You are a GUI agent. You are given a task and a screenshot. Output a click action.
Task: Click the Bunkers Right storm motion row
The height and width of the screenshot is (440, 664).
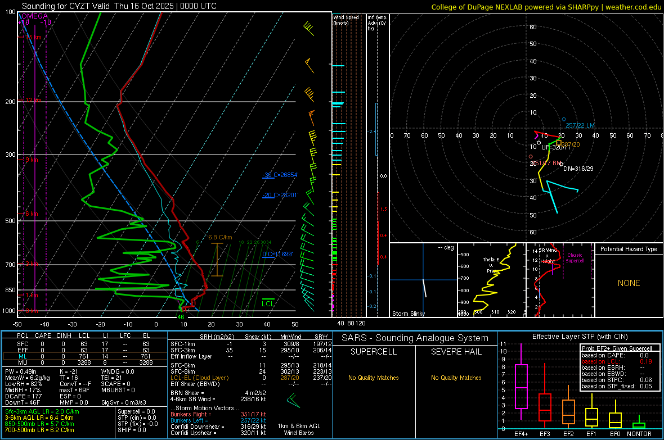tap(218, 414)
